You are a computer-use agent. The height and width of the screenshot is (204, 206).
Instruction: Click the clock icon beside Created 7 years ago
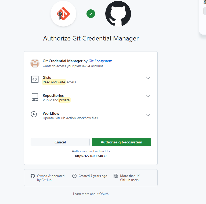tap(74, 176)
